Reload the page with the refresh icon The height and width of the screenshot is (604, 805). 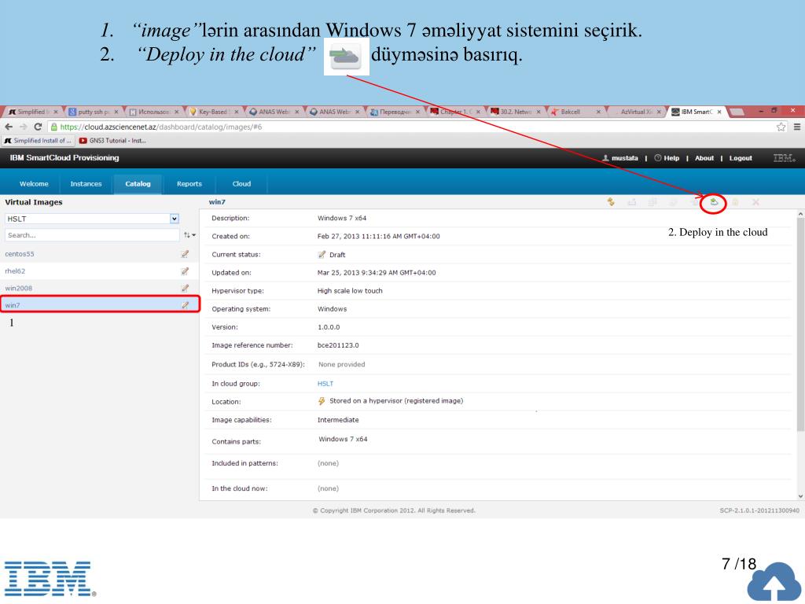[38, 127]
